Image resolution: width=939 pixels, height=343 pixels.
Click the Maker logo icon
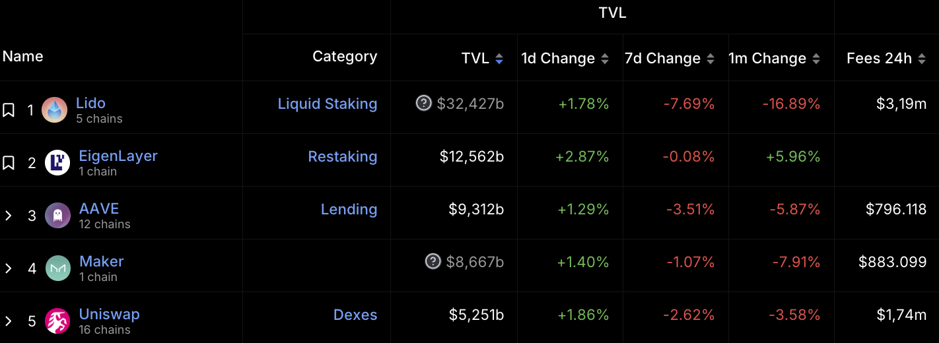pyautogui.click(x=58, y=268)
